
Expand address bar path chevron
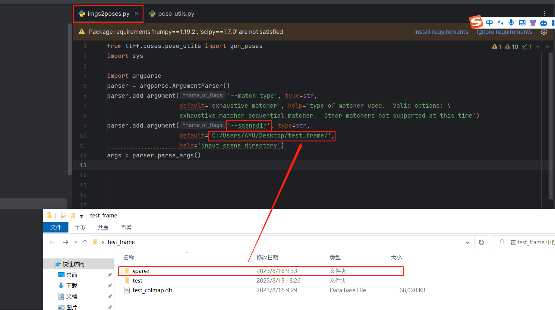click(103, 242)
